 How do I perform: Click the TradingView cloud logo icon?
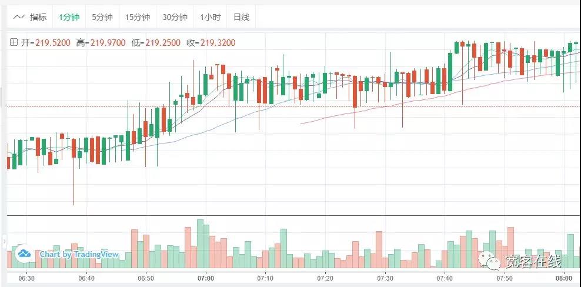pos(24,253)
